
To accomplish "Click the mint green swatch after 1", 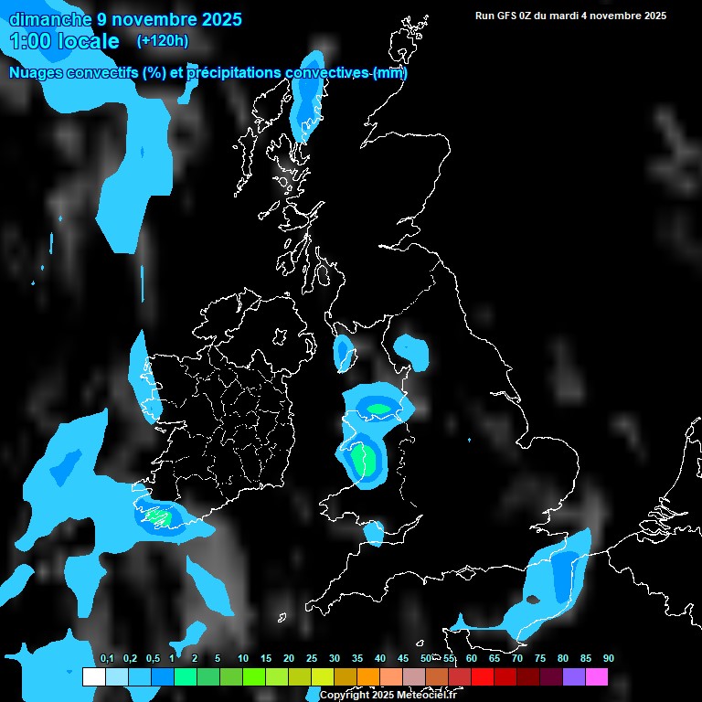I will pyautogui.click(x=185, y=677).
